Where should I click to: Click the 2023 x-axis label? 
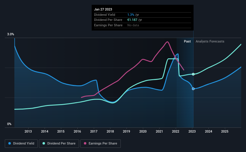coord(192,131)
